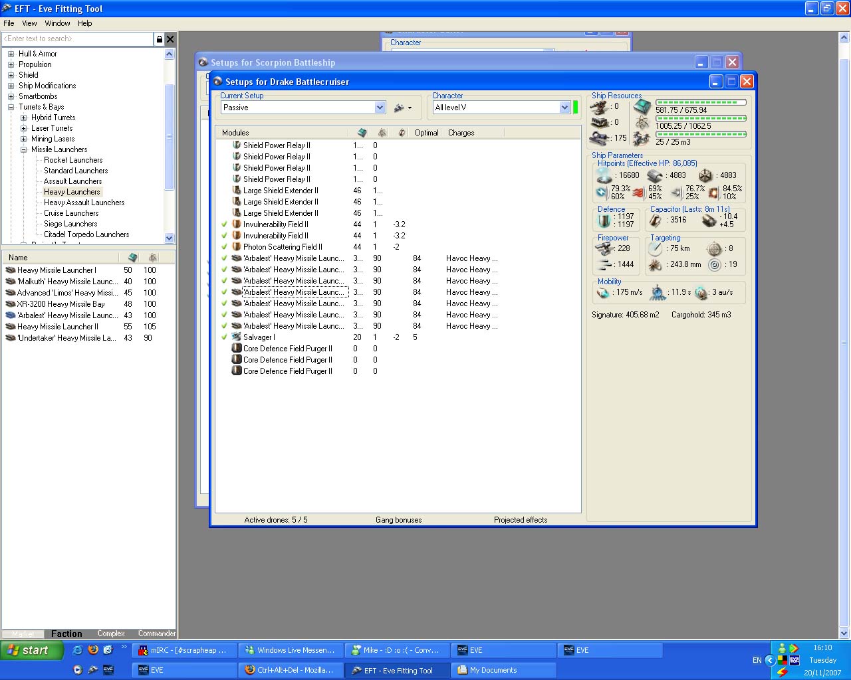Click the CPU usage progress bar
Screen dimensions: 851x680
(701, 102)
